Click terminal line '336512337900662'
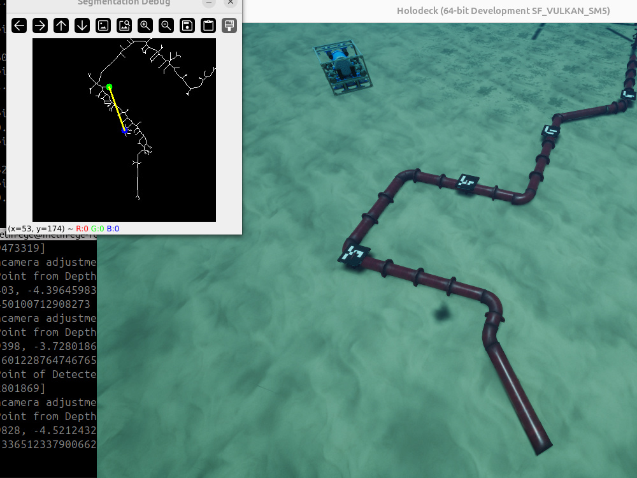637x478 pixels. [x=48, y=444]
